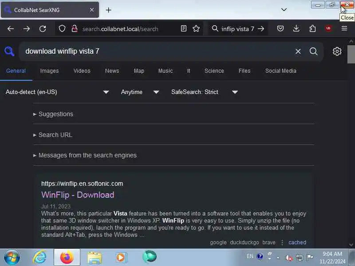Open the Windows Start menu

tap(12, 258)
